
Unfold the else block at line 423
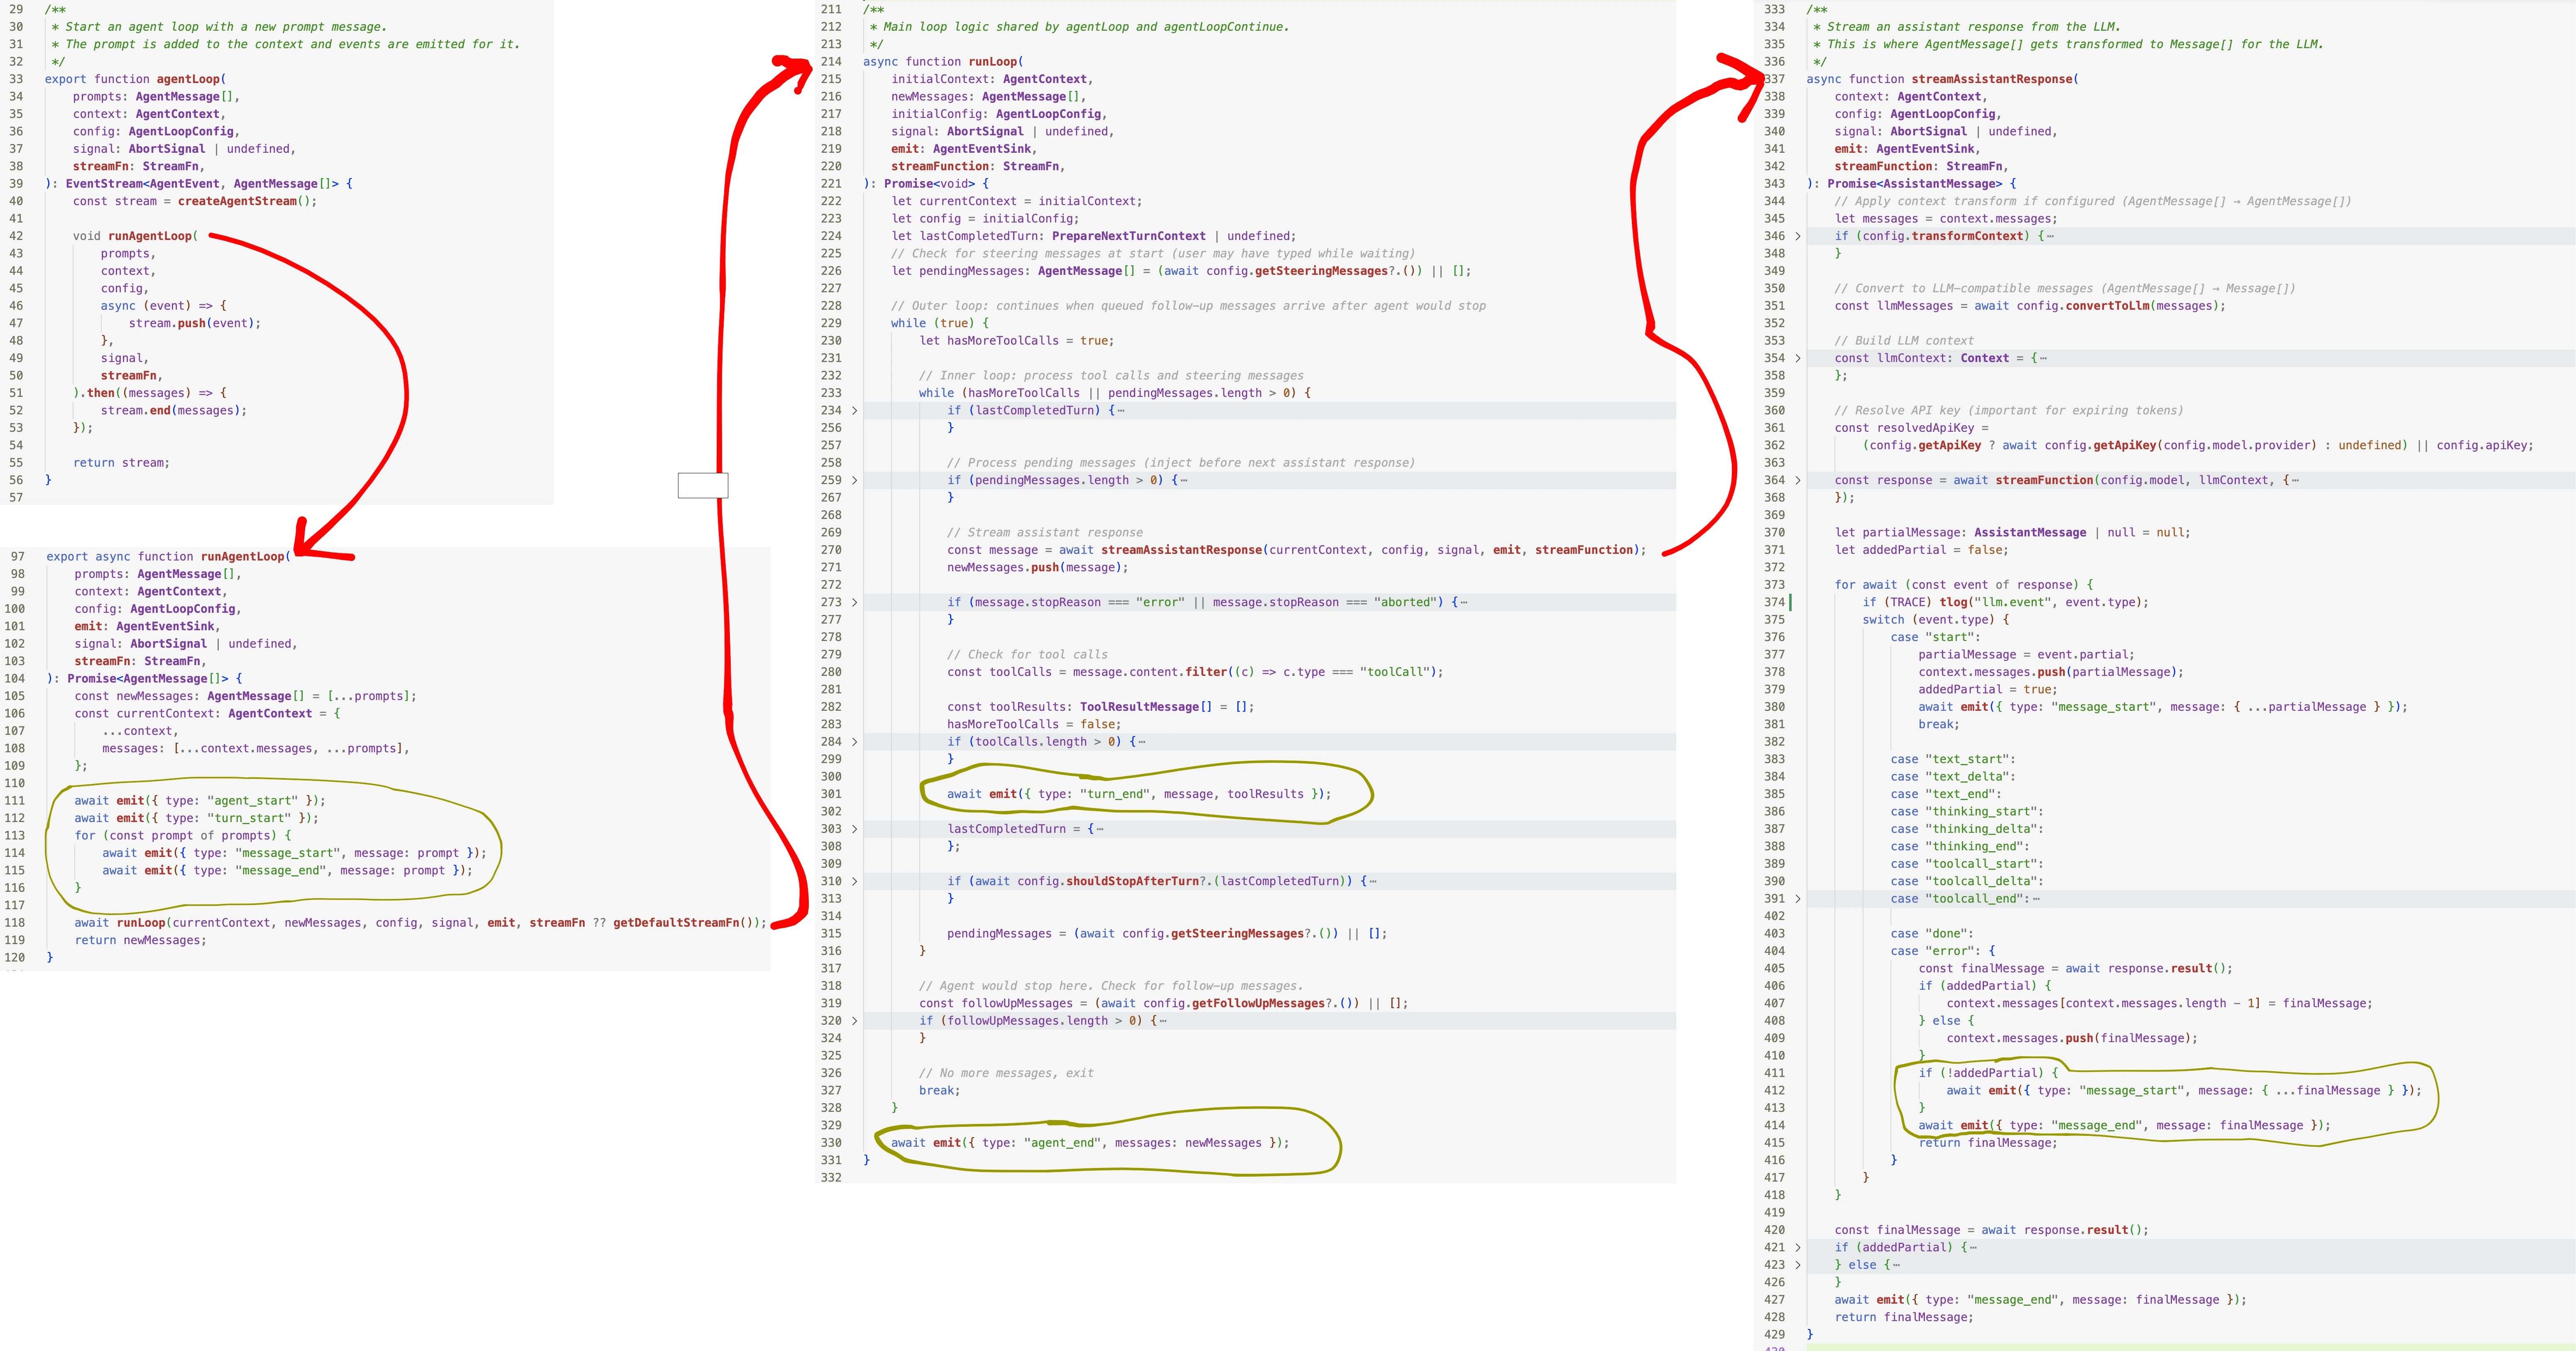pos(1798,1265)
